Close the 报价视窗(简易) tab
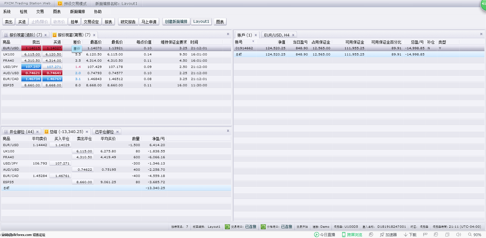The image size is (486, 238). pos(94,35)
